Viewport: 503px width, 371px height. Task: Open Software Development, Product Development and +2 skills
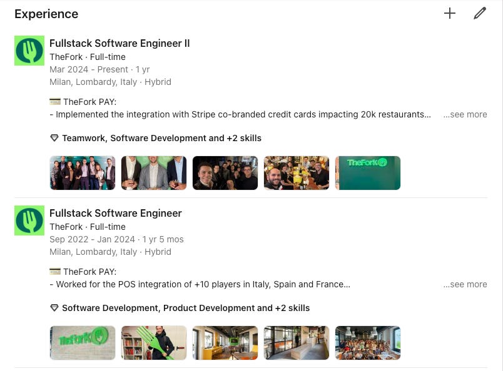(x=186, y=308)
